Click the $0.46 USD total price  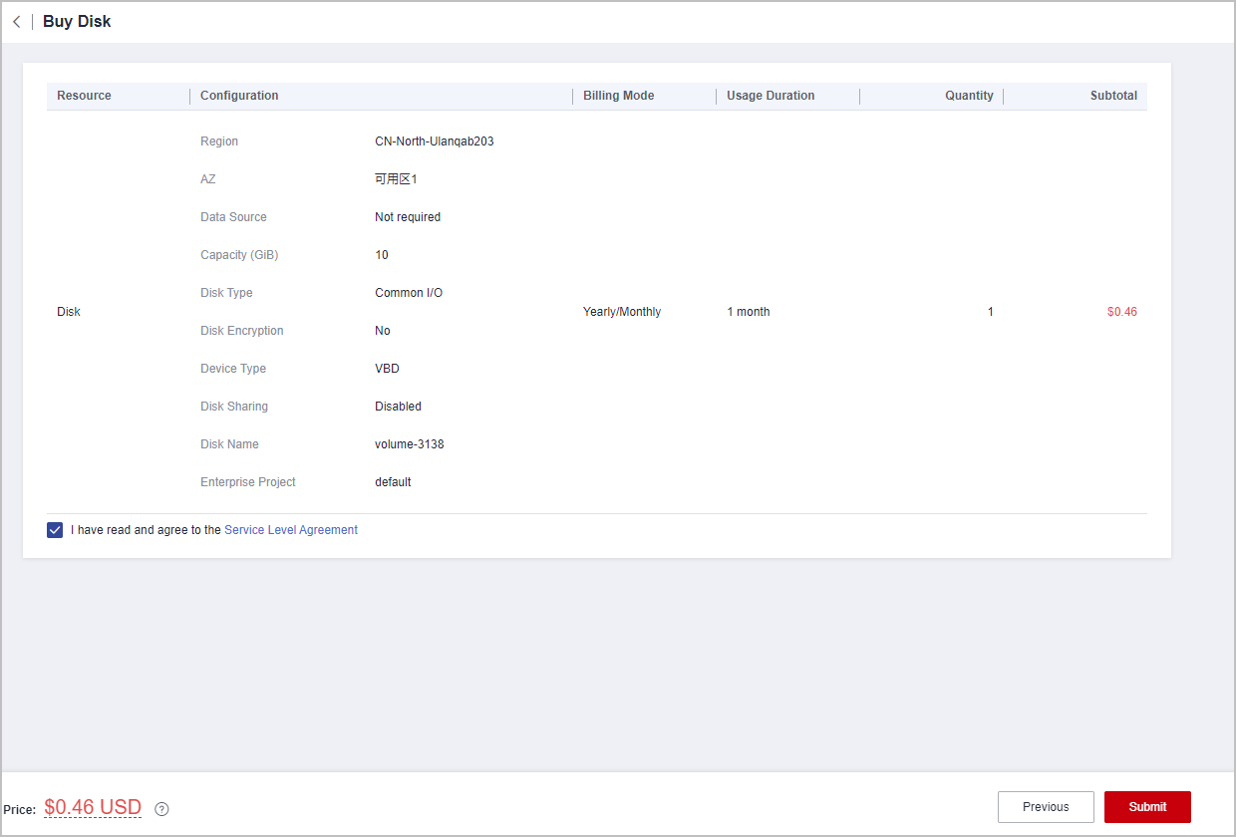tap(93, 807)
